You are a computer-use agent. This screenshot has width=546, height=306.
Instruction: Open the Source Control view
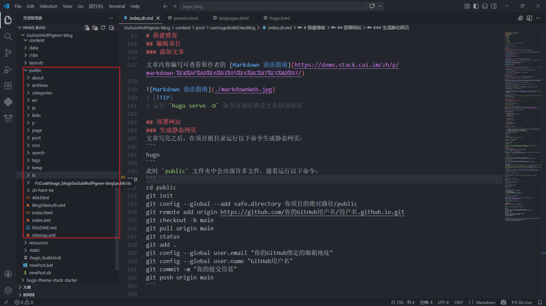pyautogui.click(x=8, y=53)
